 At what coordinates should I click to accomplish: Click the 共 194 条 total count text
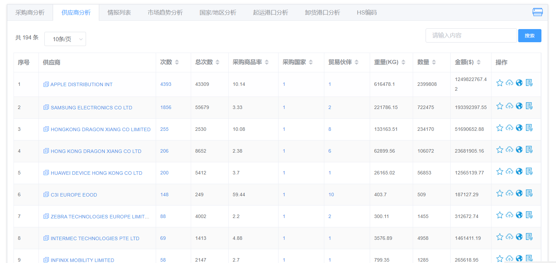point(27,37)
